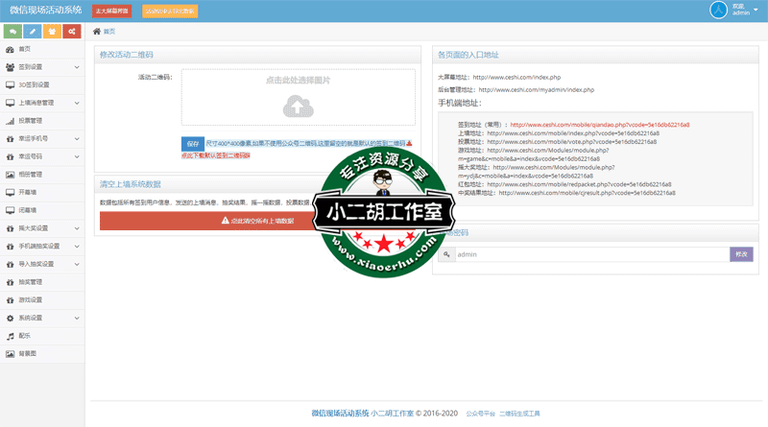This screenshot has width=768, height=427.
Task: Open 相册管理 from the sidebar menu
Action: (x=30, y=175)
